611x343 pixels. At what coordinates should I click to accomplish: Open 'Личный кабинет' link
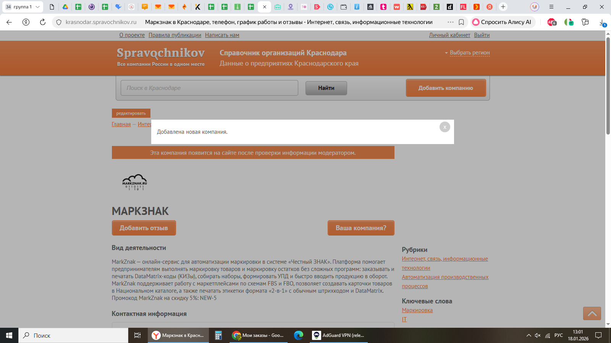[449, 35]
